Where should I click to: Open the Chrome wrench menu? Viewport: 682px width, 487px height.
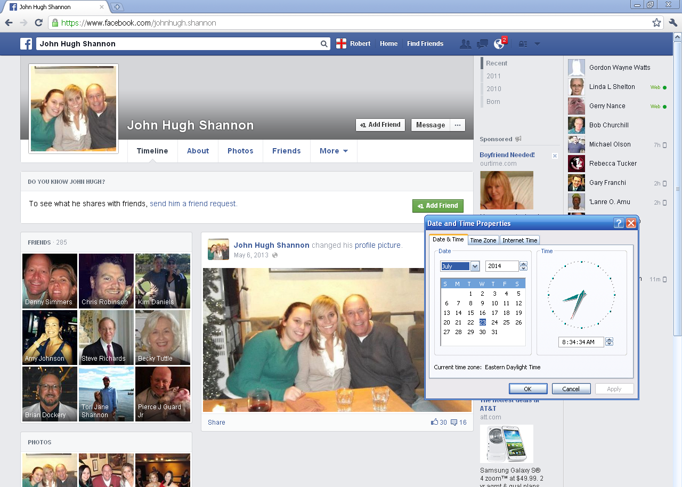pyautogui.click(x=672, y=23)
